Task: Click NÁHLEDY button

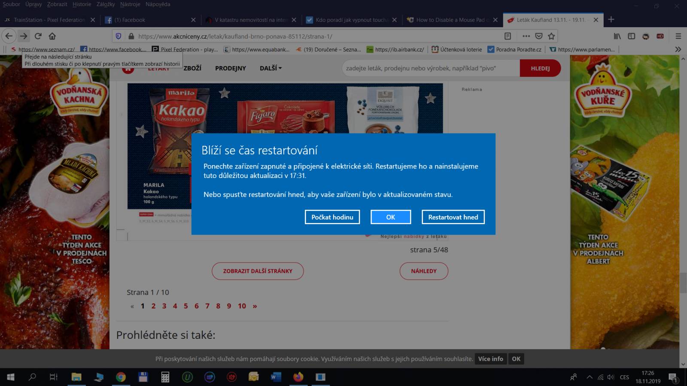Action: click(424, 271)
